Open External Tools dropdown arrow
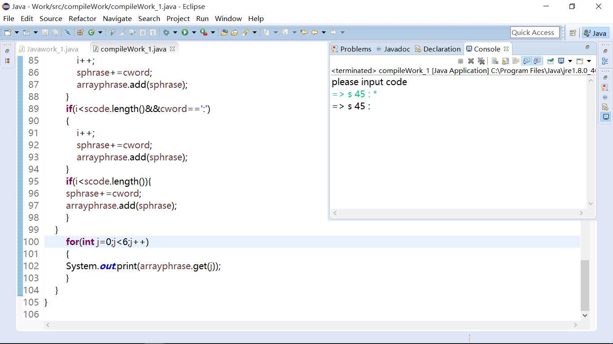613x344 pixels. [213, 32]
